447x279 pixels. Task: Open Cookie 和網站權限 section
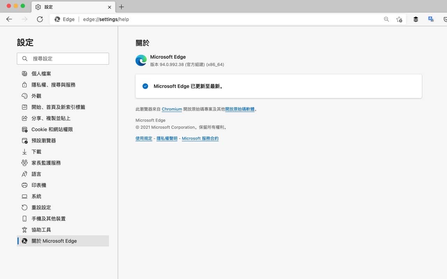pyautogui.click(x=63, y=129)
